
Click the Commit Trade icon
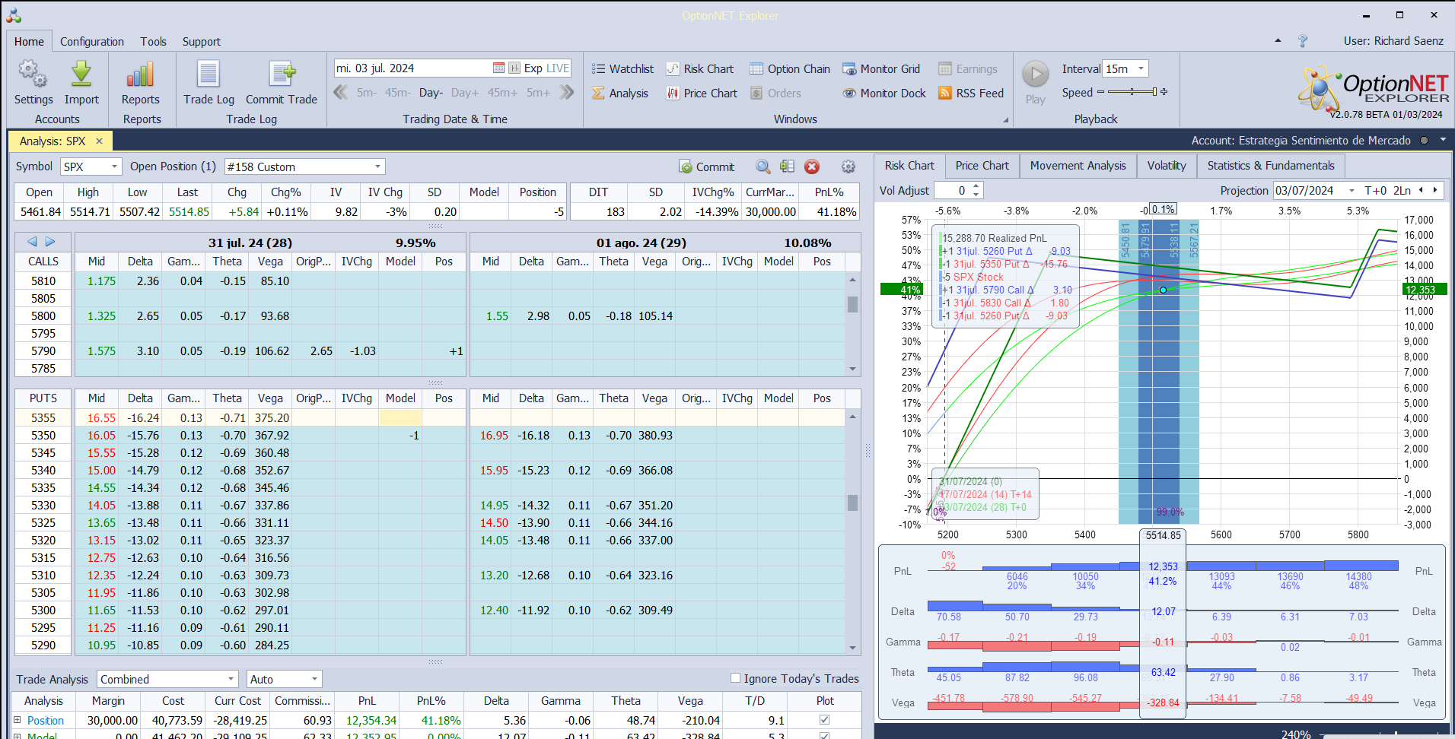coord(282,74)
